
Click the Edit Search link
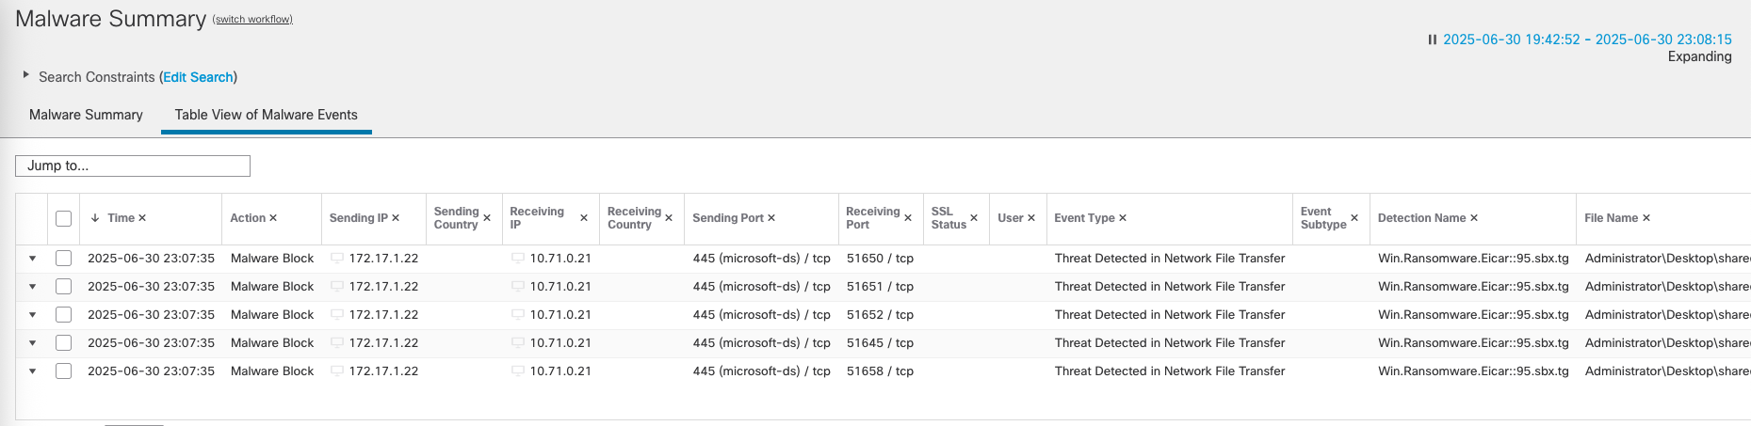point(198,77)
